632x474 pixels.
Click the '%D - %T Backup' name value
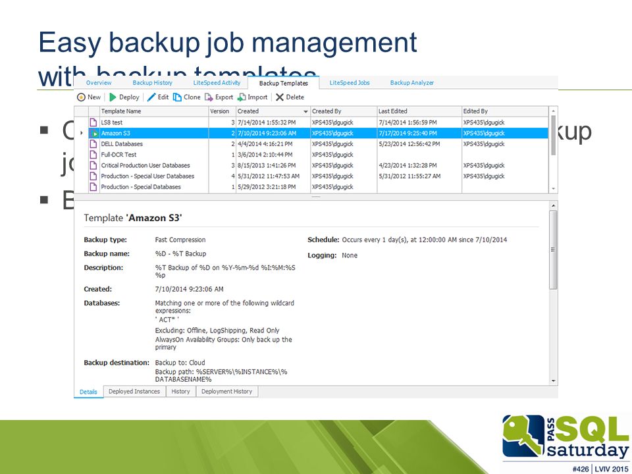[x=180, y=254]
